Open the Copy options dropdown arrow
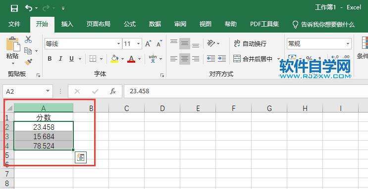The image size is (368, 189). 36,51
